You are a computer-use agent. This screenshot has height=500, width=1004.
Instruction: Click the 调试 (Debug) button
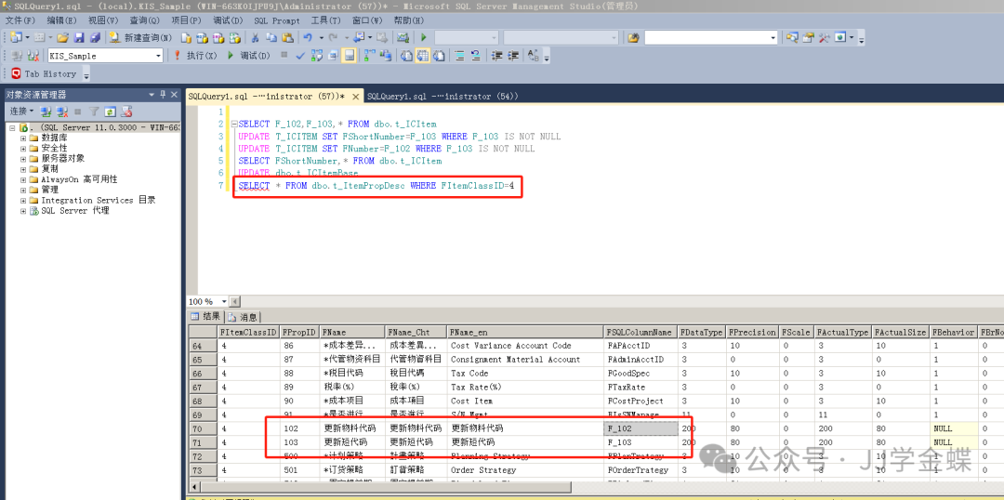click(248, 56)
